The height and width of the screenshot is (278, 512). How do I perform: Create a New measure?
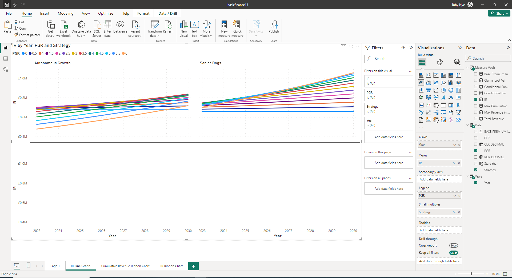coord(224,29)
